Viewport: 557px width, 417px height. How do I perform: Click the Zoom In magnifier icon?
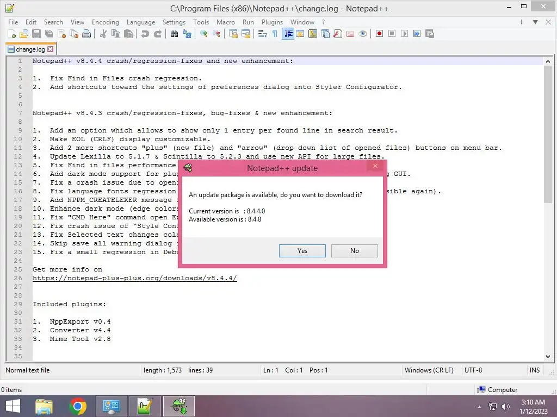(203, 34)
